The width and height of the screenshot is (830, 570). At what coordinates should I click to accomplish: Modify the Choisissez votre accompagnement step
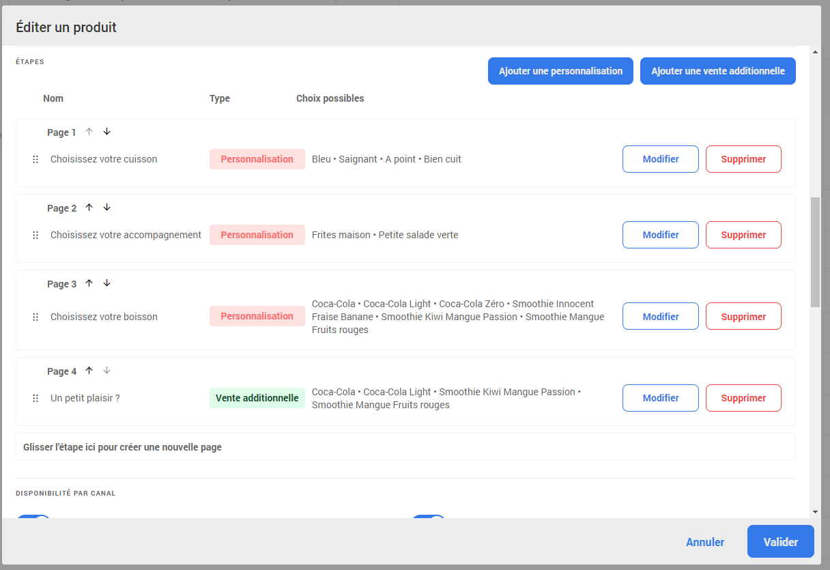click(660, 235)
